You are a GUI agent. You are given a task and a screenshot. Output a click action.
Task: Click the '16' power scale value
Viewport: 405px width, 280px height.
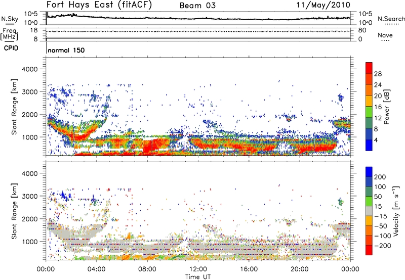point(378,107)
